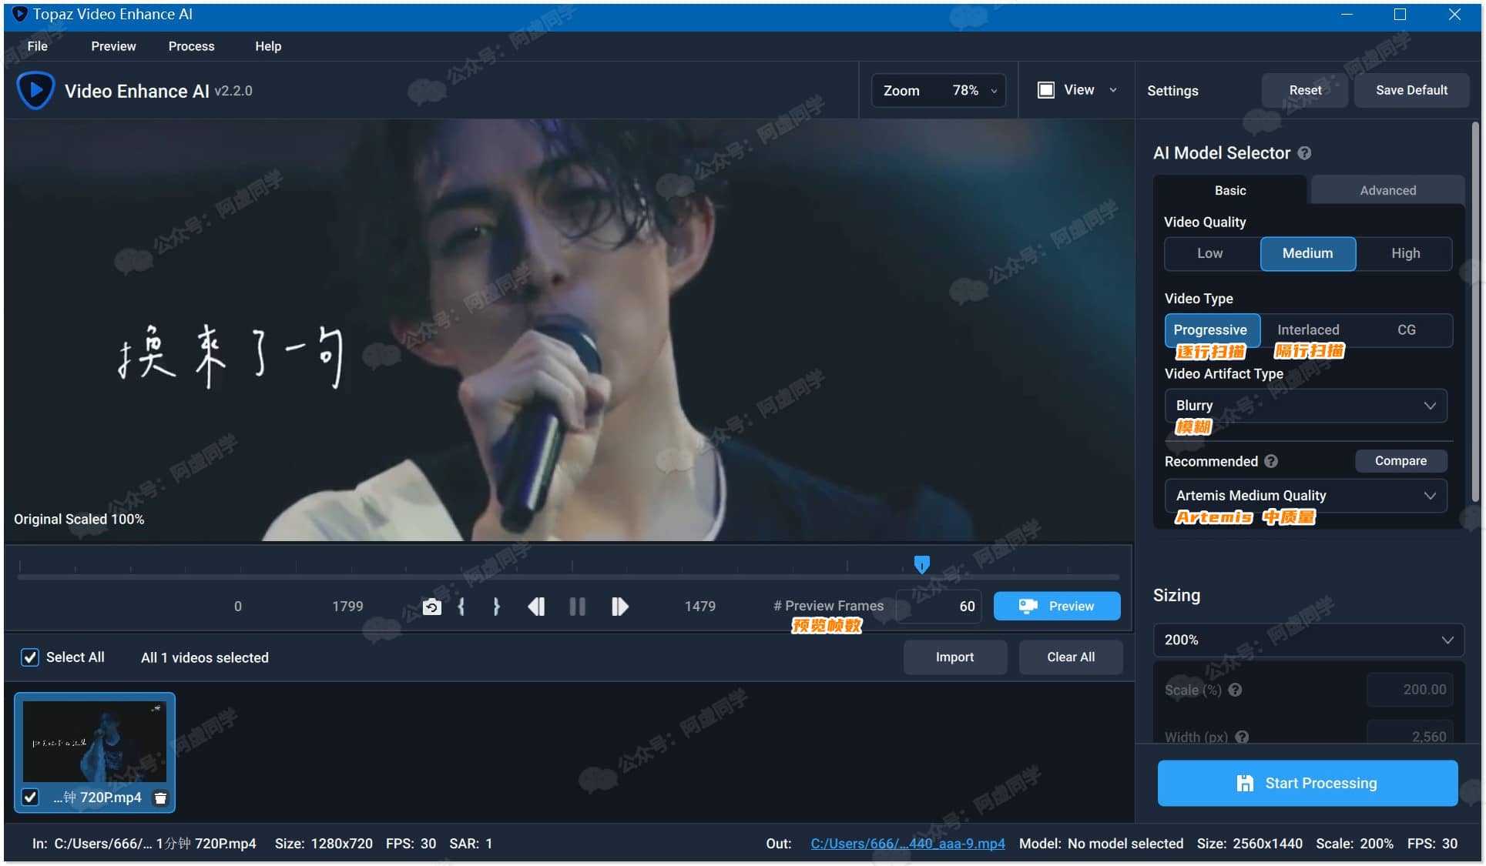
Task: Click the pause/play toggle icon
Action: [576, 607]
